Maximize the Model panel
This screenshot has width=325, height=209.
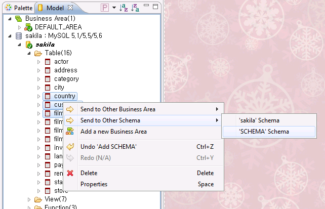[155, 7]
